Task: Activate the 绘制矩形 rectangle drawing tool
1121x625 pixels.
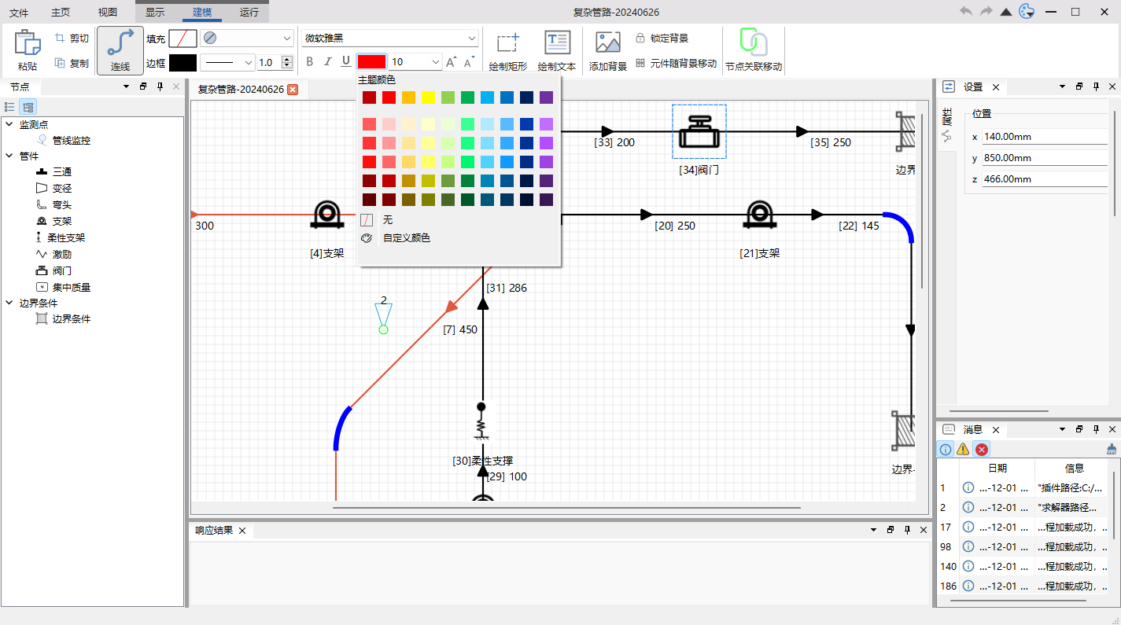Action: (507, 50)
